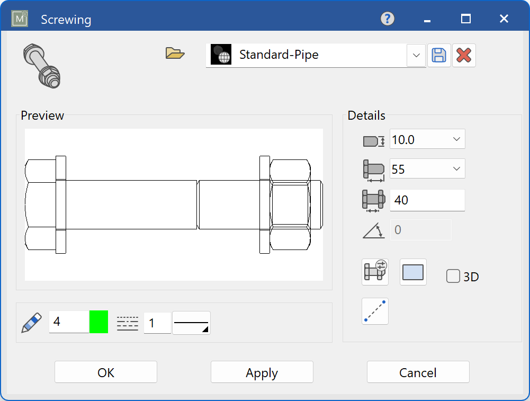The height and width of the screenshot is (401, 530).
Task: Apply the screwing settings
Action: pos(262,372)
